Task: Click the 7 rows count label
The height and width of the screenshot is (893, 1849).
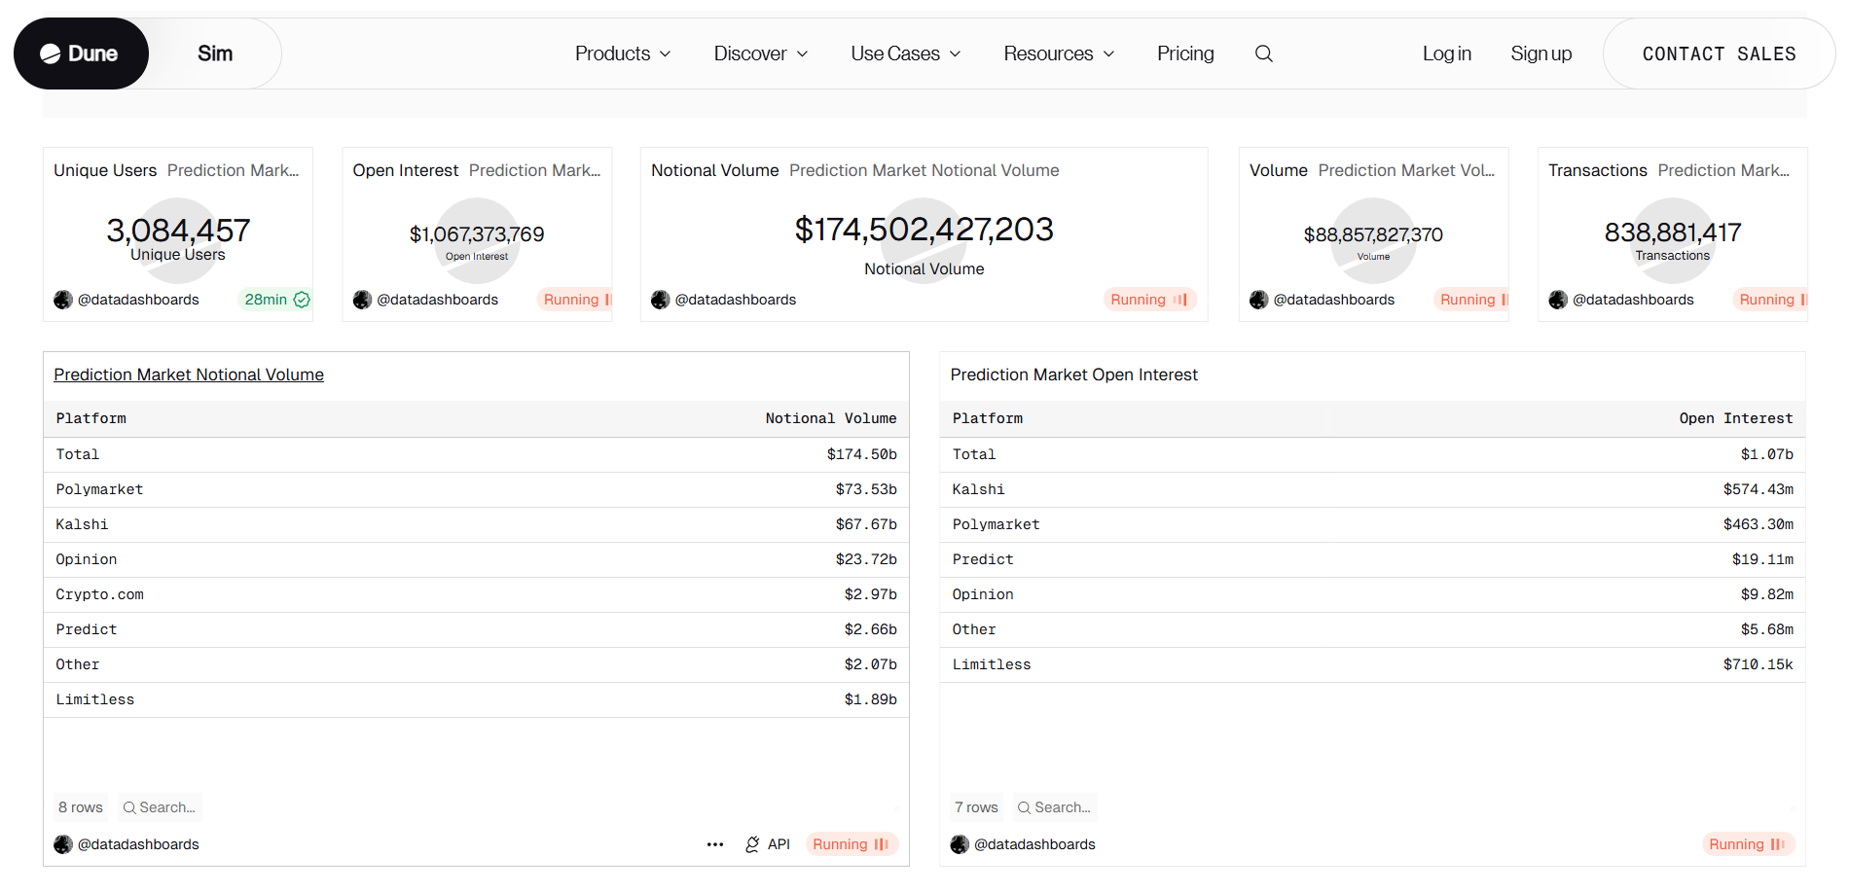Action: (x=976, y=807)
